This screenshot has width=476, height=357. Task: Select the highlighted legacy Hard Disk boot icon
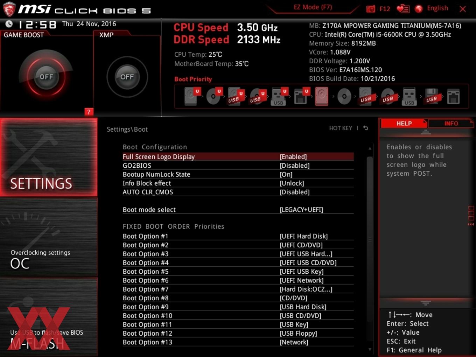click(x=322, y=96)
